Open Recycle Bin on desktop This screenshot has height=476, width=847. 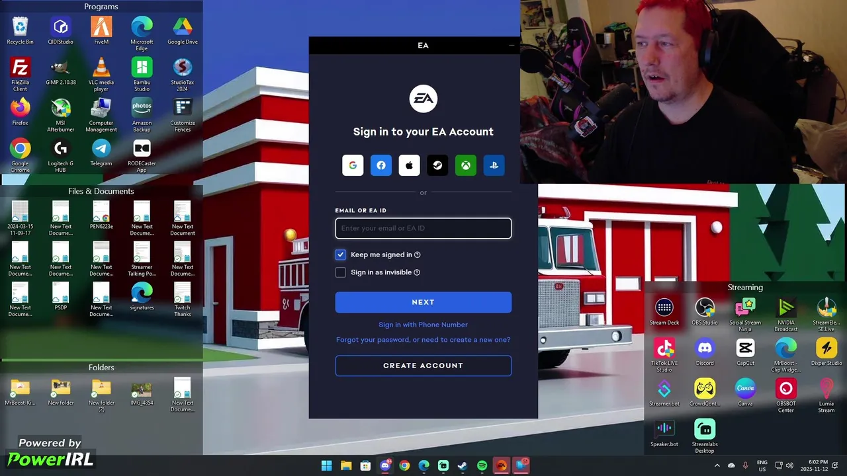20,31
